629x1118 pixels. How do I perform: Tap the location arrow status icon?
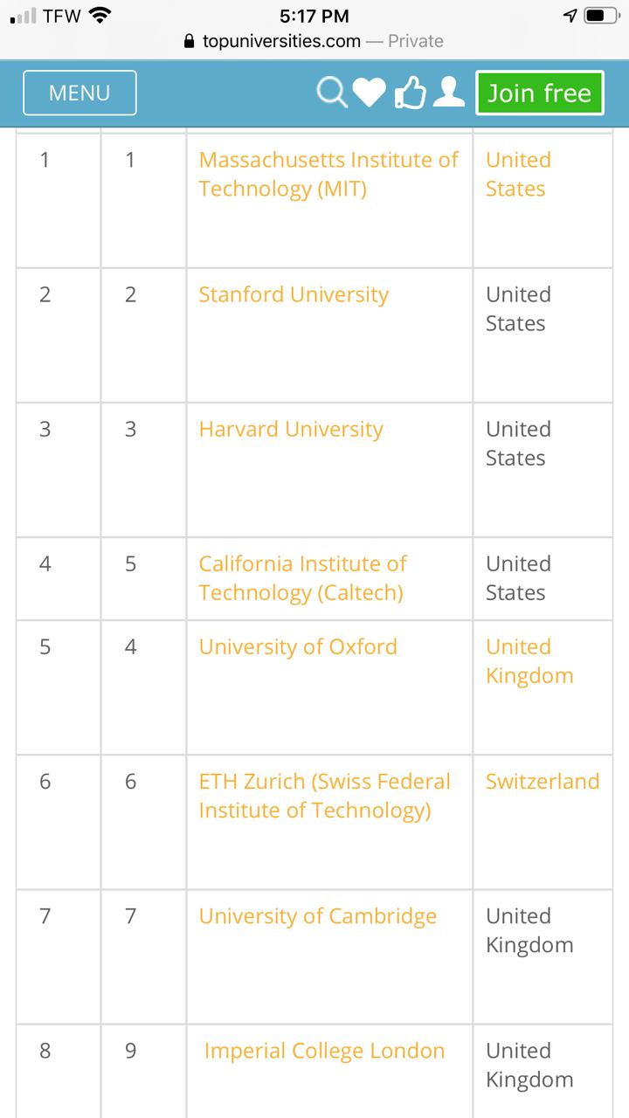[570, 16]
